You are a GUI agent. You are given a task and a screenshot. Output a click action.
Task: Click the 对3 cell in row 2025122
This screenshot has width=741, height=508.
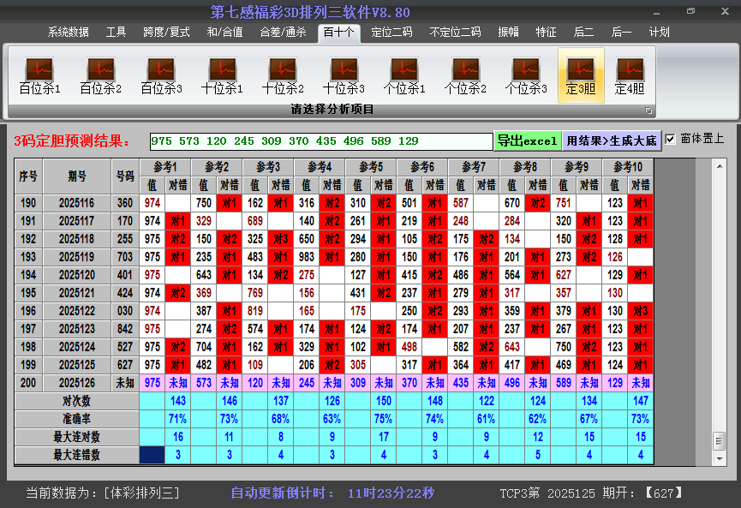click(x=640, y=311)
